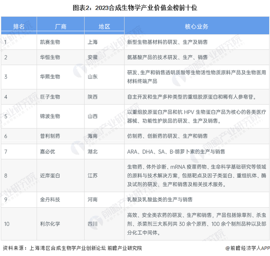Click the description starting '自主开发和生产多种类型'
This screenshot has height=256, width=270.
pos(192,97)
